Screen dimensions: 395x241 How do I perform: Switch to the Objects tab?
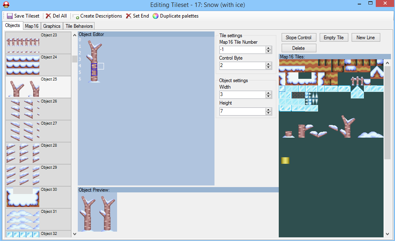tap(12, 25)
